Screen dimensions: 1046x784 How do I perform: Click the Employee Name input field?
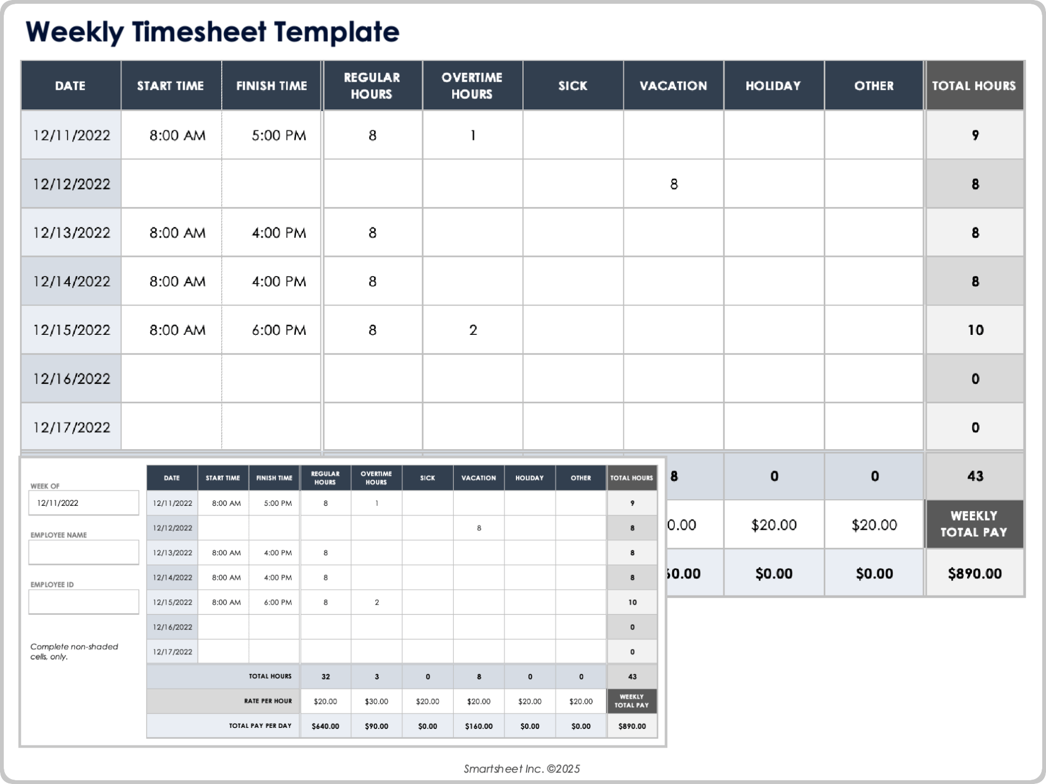pos(83,552)
